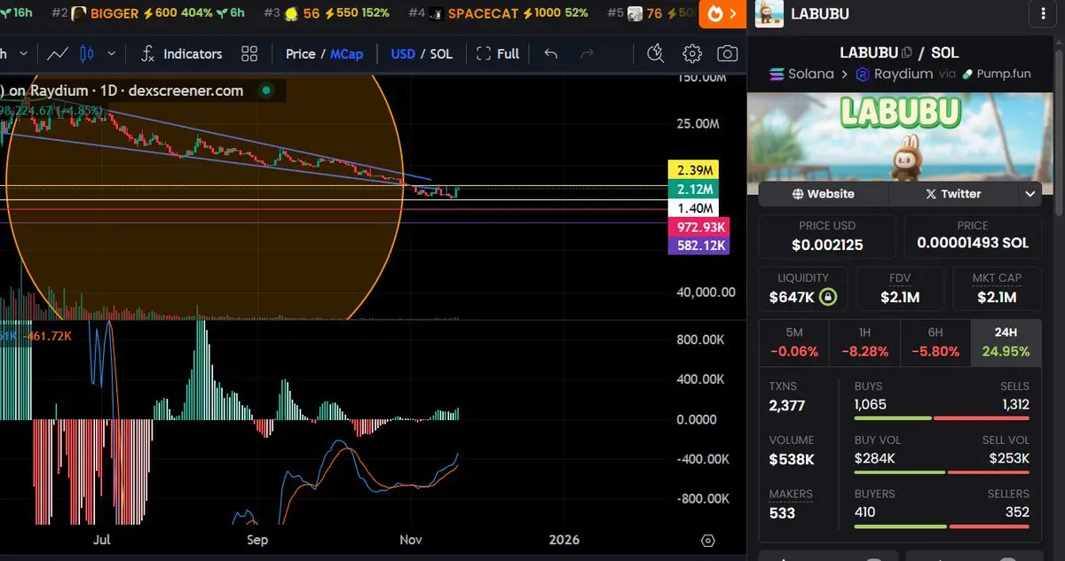The width and height of the screenshot is (1065, 561).
Task: Open the three-dot options menu
Action: (x=1042, y=14)
